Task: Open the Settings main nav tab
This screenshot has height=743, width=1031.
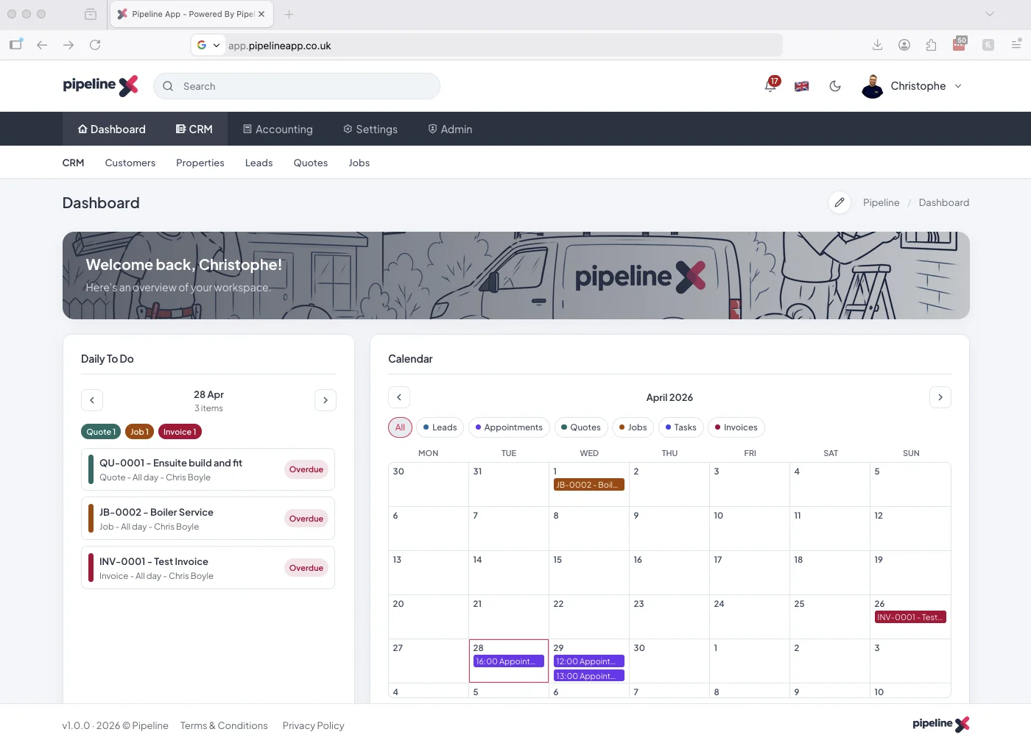Action: pyautogui.click(x=370, y=129)
